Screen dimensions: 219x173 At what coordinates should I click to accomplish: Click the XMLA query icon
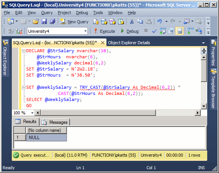point(121,22)
